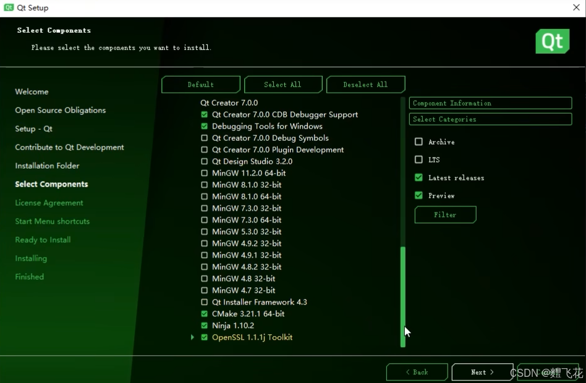Disable the Preview category checkbox
This screenshot has width=586, height=383.
pyautogui.click(x=418, y=195)
